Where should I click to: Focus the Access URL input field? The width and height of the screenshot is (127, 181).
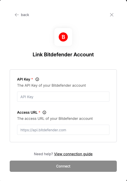click(x=63, y=130)
